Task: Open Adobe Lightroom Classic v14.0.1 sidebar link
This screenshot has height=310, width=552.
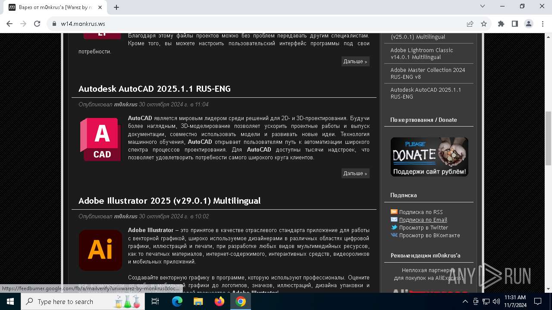Action: [422, 53]
